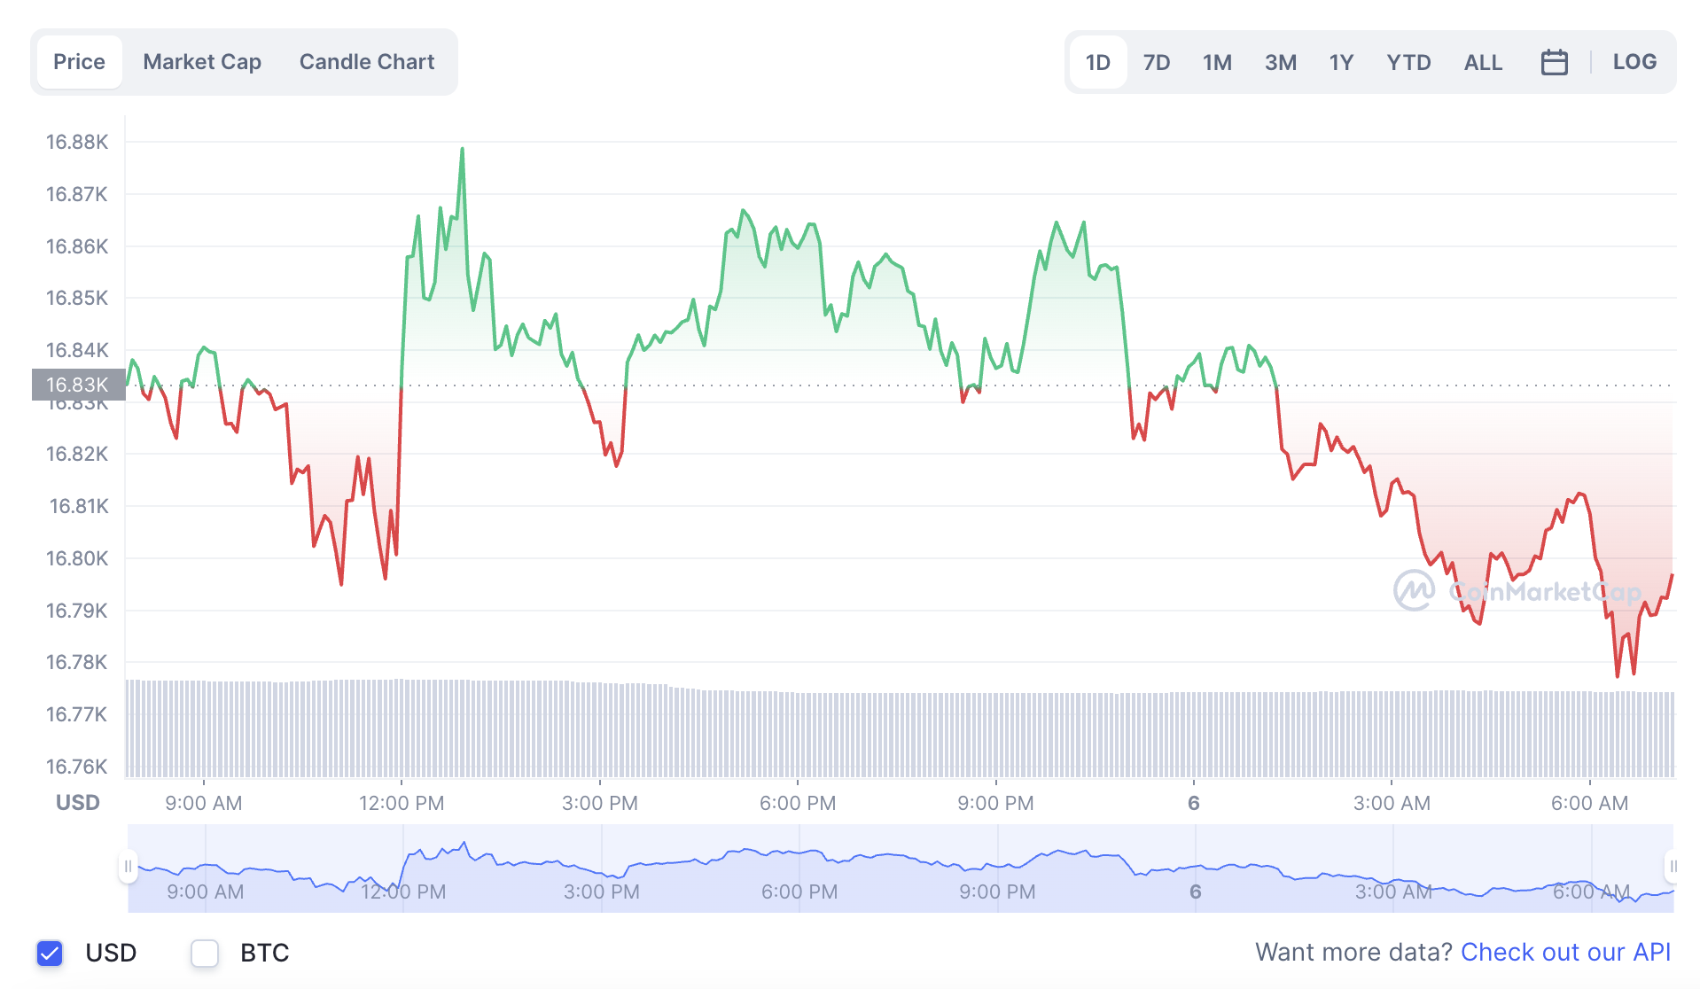Open the calendar date range picker
This screenshot has width=1700, height=989.
pos(1554,62)
